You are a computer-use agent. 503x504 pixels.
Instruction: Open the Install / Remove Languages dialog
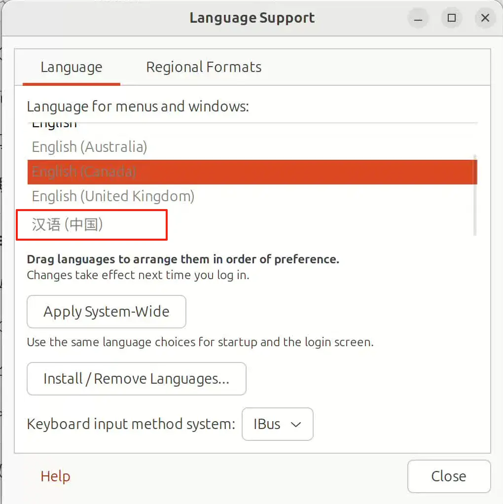(137, 379)
